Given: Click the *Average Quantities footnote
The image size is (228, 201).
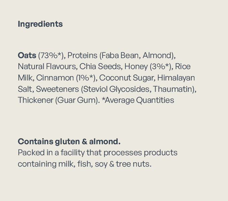Looking at the screenshot, I should [138, 100].
